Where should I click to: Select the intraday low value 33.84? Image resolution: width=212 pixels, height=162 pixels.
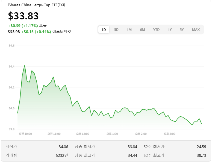132,147
